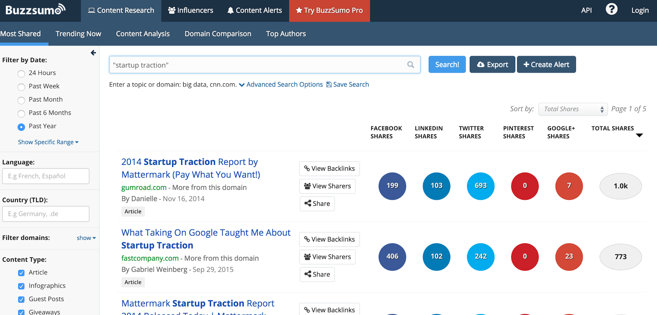The image size is (657, 315).
Task: Click the Facebook shares circle showing 406
Action: pos(392,257)
